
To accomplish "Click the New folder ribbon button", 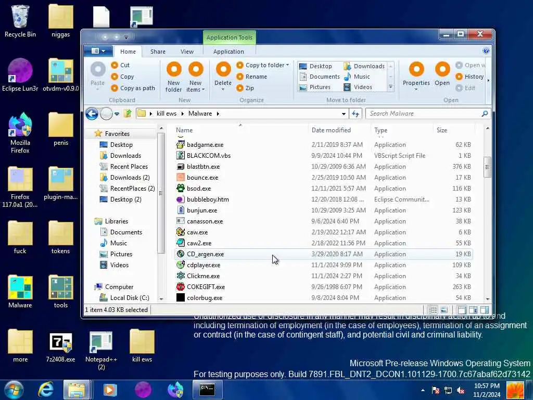I will (x=174, y=77).
